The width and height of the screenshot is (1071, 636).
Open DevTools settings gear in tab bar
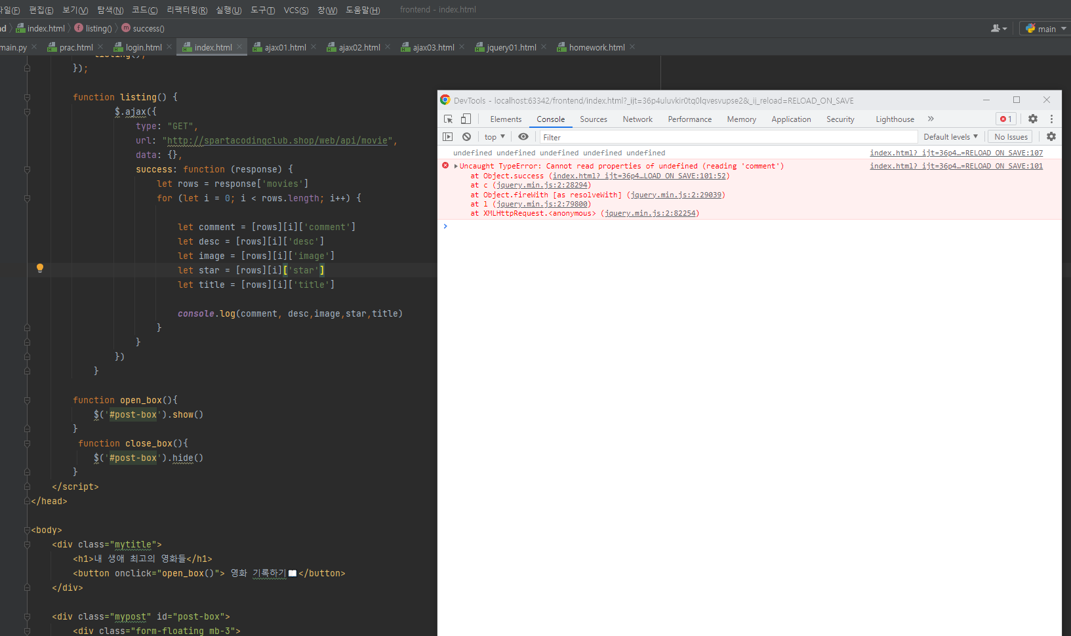(x=1033, y=119)
